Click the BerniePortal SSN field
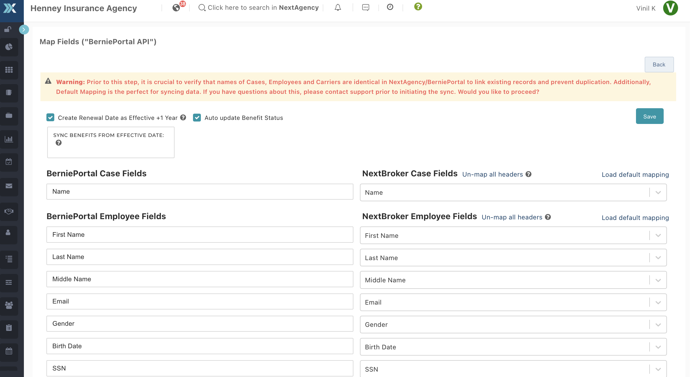Image resolution: width=690 pixels, height=377 pixels. (200, 368)
